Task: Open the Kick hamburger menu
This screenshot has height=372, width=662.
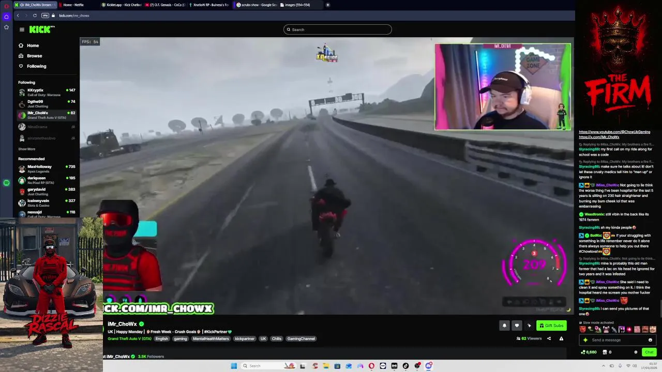Action: [22, 29]
